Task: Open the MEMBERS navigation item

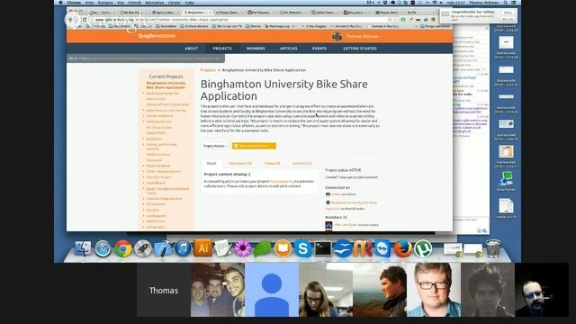Action: pos(256,49)
